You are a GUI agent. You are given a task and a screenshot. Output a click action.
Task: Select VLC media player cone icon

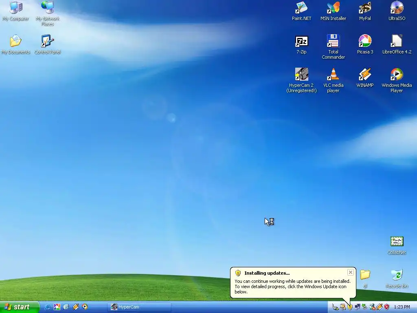click(333, 80)
